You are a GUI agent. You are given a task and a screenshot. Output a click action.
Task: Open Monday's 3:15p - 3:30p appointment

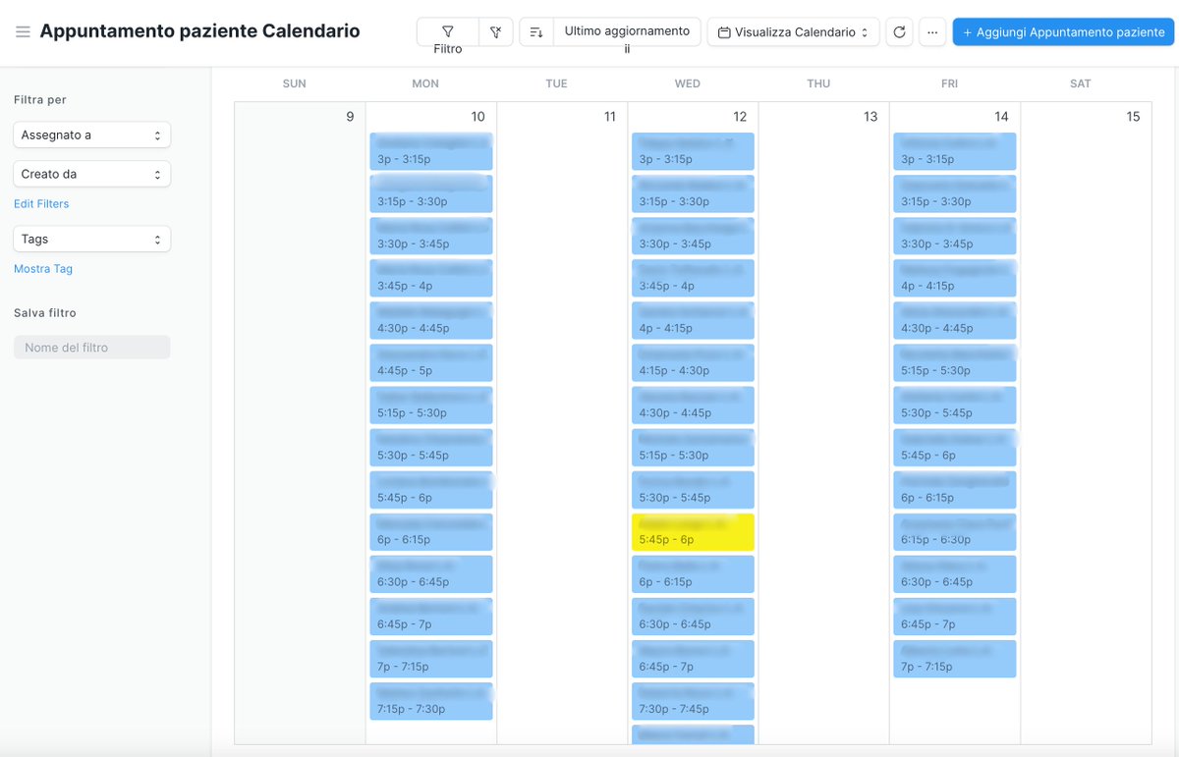[x=431, y=193]
